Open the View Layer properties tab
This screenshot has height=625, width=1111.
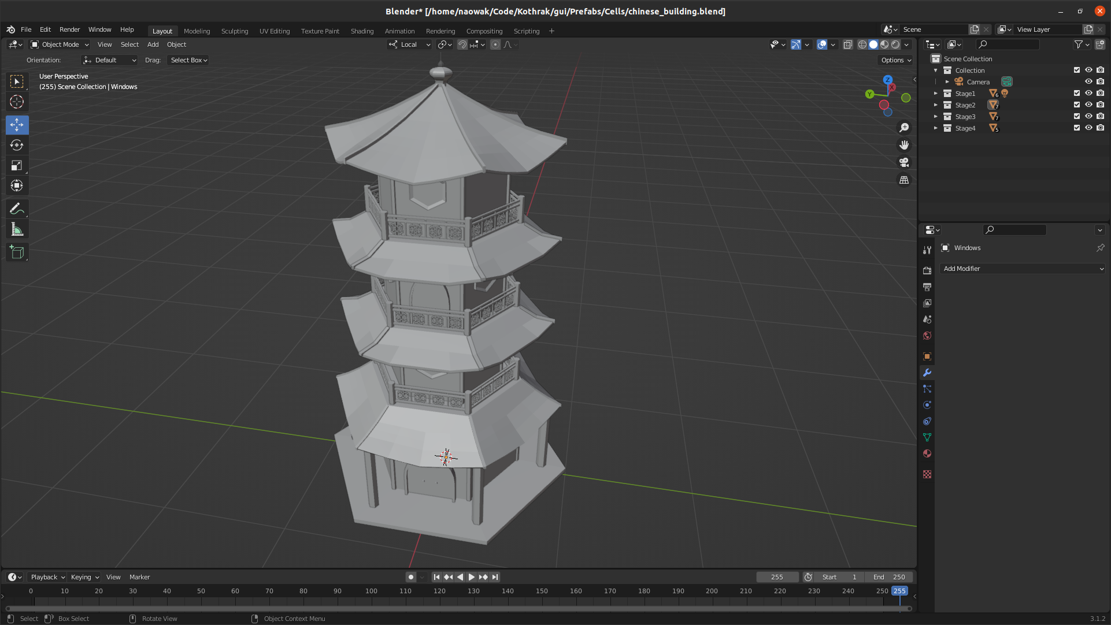pyautogui.click(x=927, y=303)
